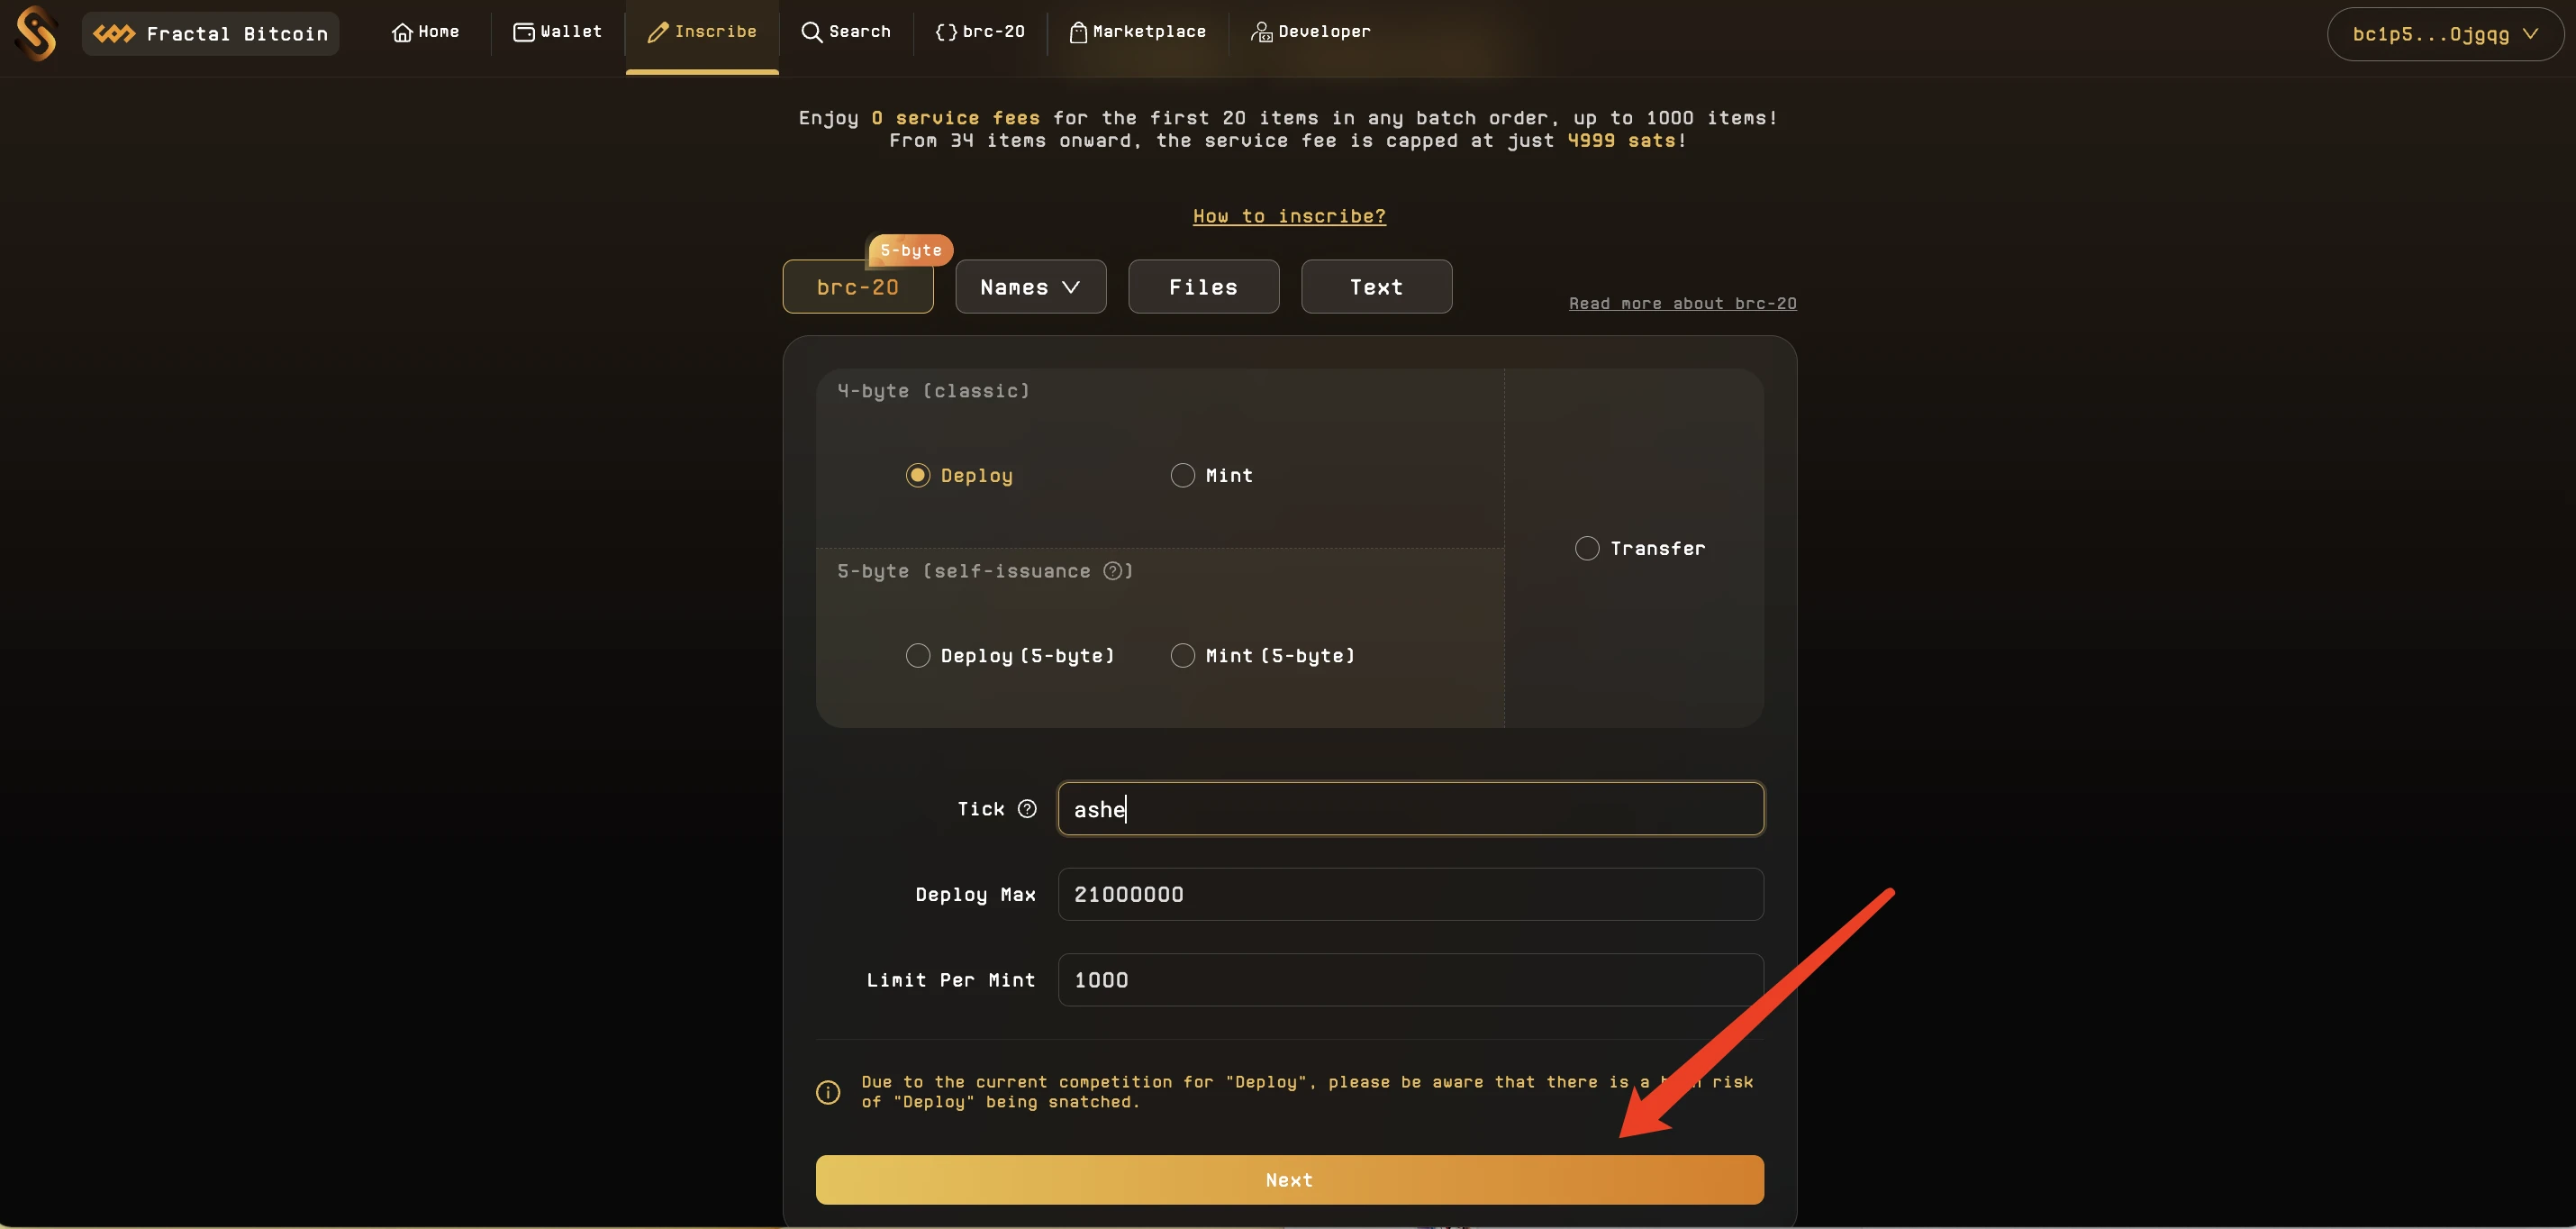Open the How to inscribe link
The width and height of the screenshot is (2576, 1229).
point(1288,215)
